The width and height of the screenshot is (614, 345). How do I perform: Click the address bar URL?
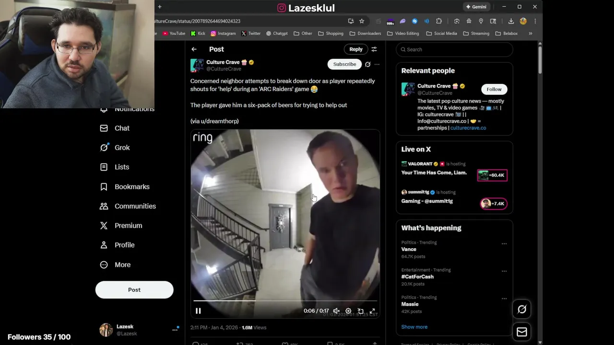[x=197, y=21]
